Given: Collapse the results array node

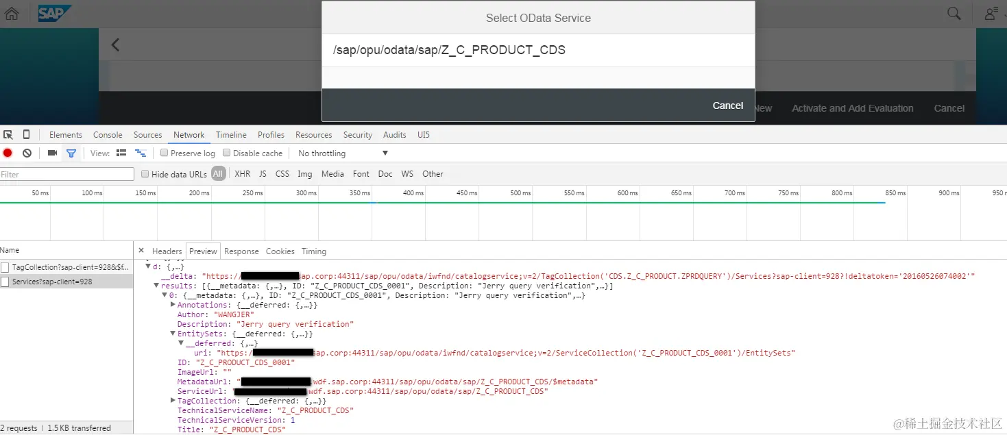Looking at the screenshot, I should pyautogui.click(x=156, y=286).
